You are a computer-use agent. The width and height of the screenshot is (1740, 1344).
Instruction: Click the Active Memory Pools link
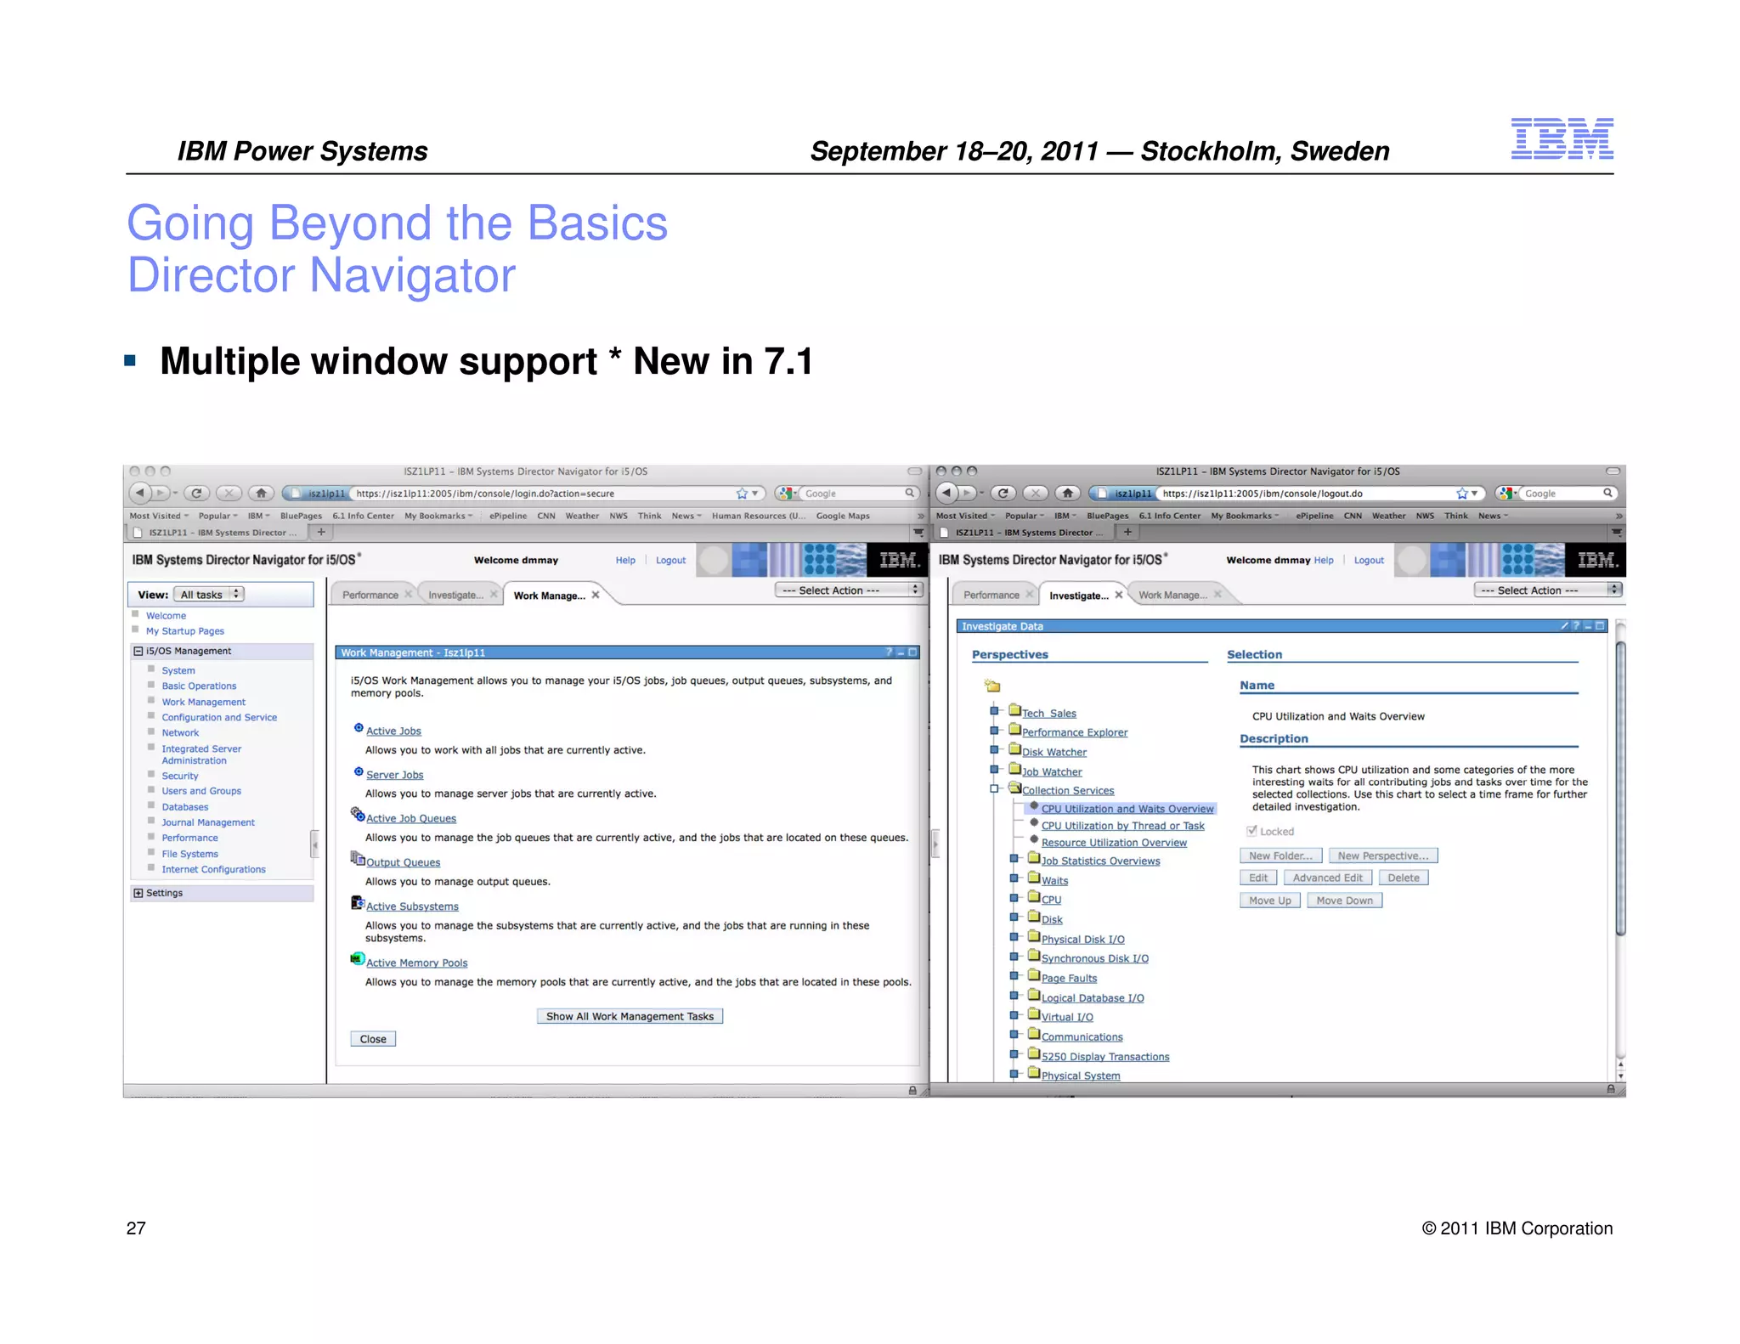click(x=416, y=963)
